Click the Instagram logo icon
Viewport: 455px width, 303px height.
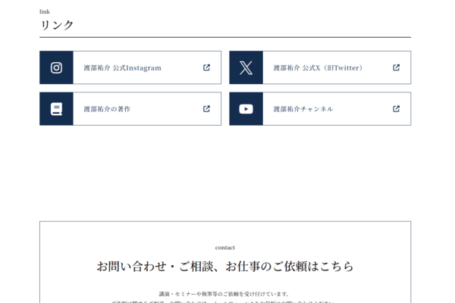click(x=56, y=68)
